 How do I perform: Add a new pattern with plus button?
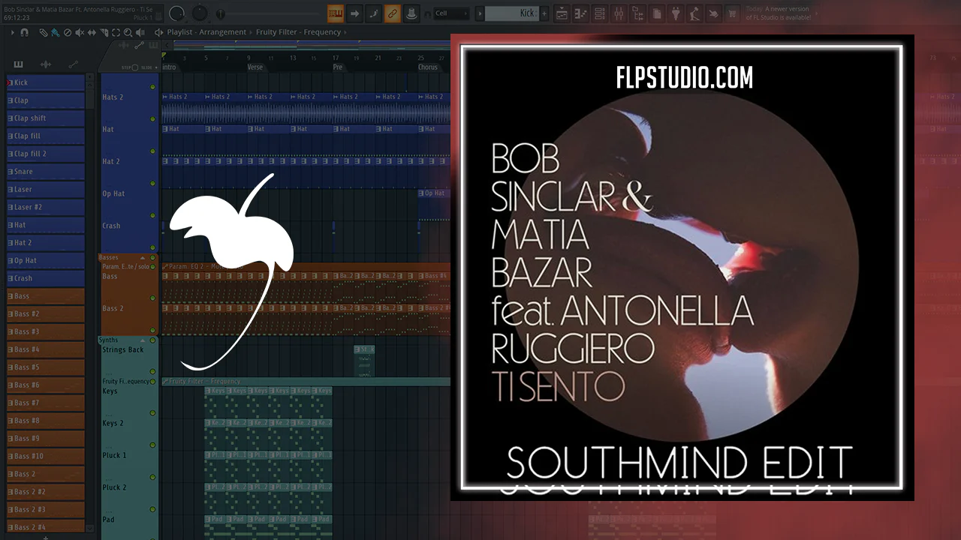tap(544, 13)
